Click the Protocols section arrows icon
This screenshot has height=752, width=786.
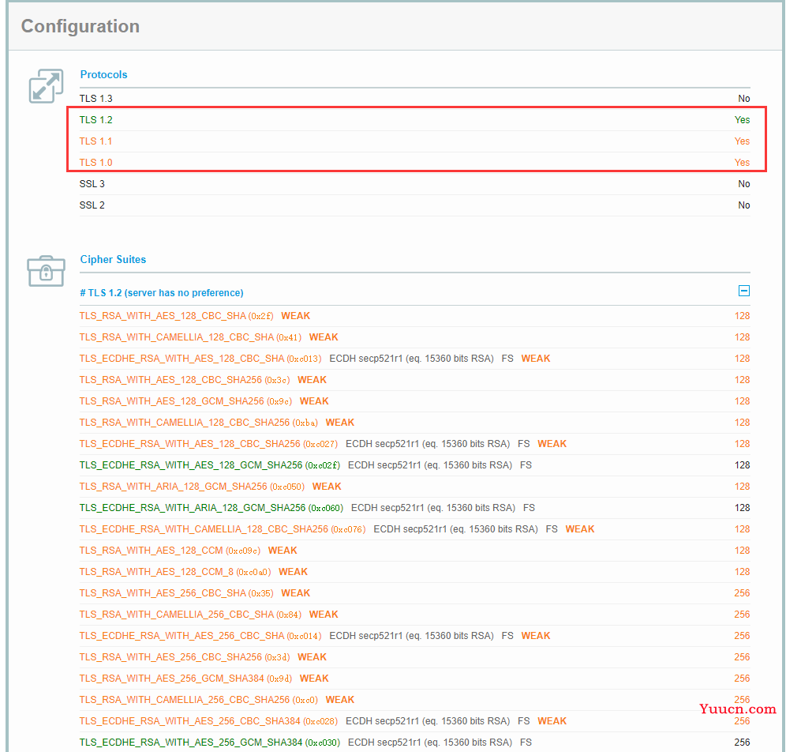(46, 86)
